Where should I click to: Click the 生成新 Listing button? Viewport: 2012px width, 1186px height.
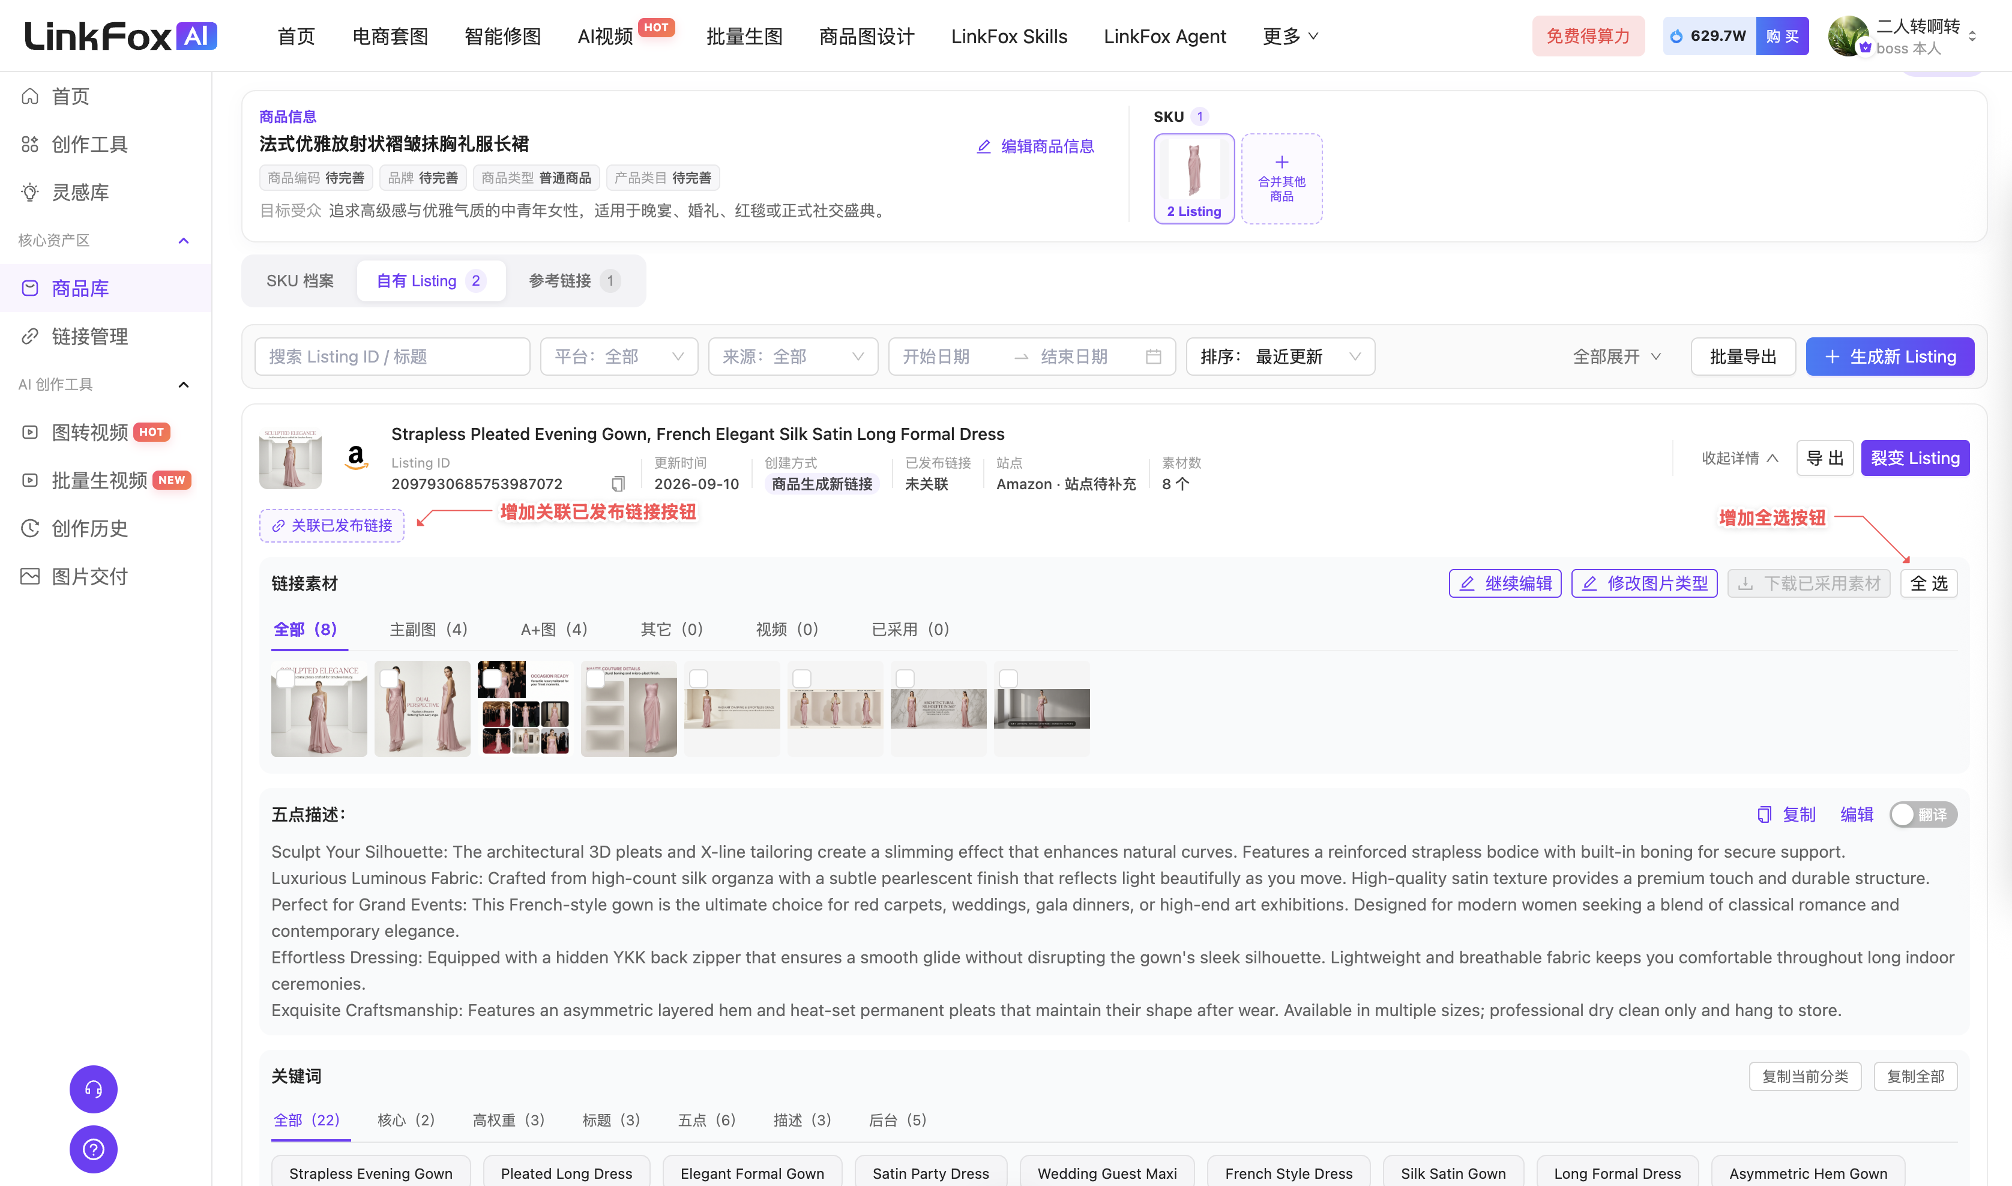click(x=1890, y=357)
